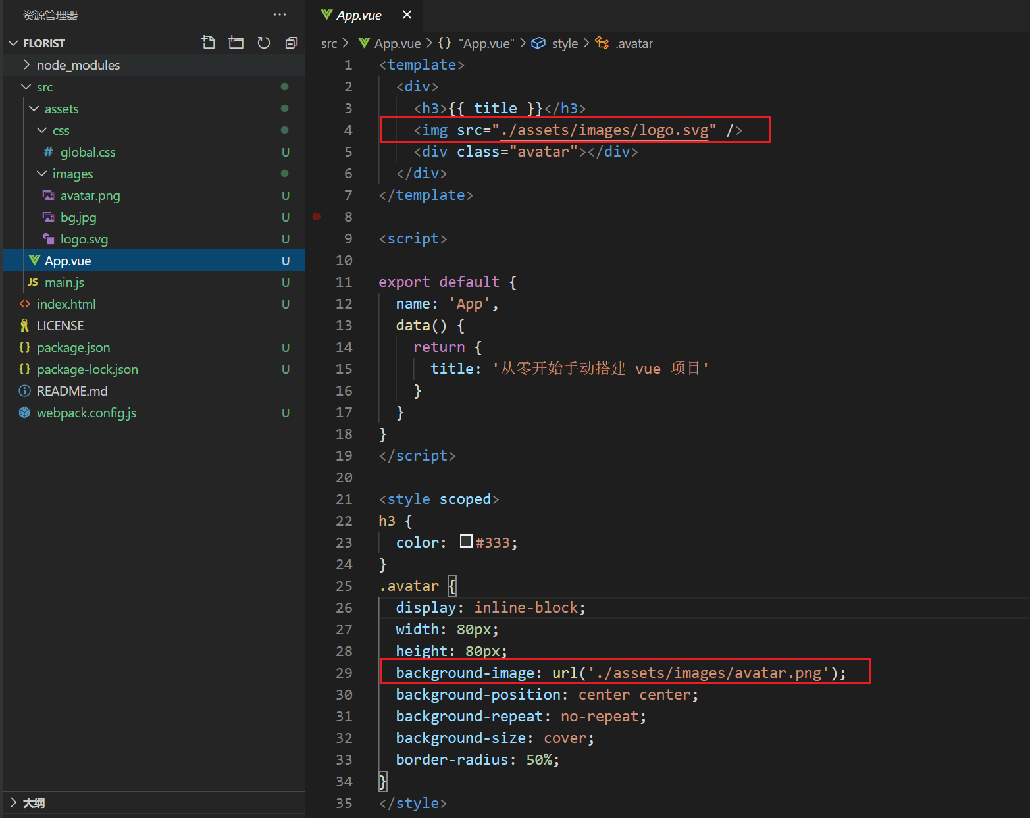
Task: Open explorer more actions ellipsis menu
Action: (x=280, y=14)
